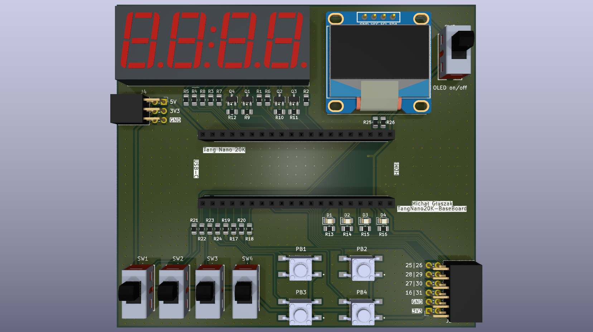Click the 'Tang Nano 20K' silkscreen label
Image resolution: width=593 pixels, height=332 pixels.
pos(224,150)
